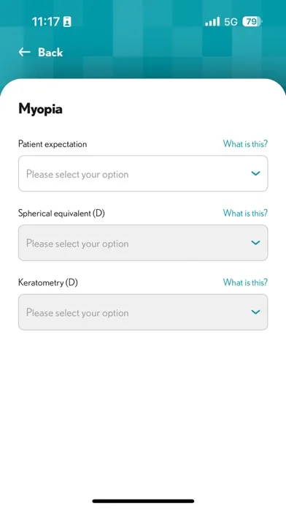Tap the chevron in Patient expectation field
The height and width of the screenshot is (509, 286).
(255, 173)
